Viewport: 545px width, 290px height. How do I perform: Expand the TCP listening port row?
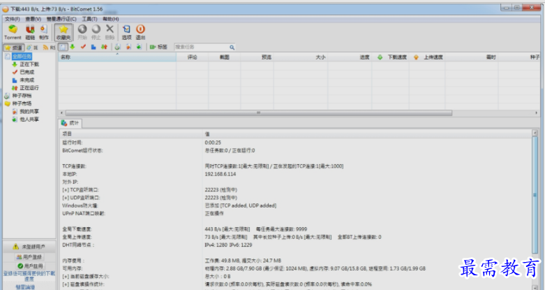80,189
